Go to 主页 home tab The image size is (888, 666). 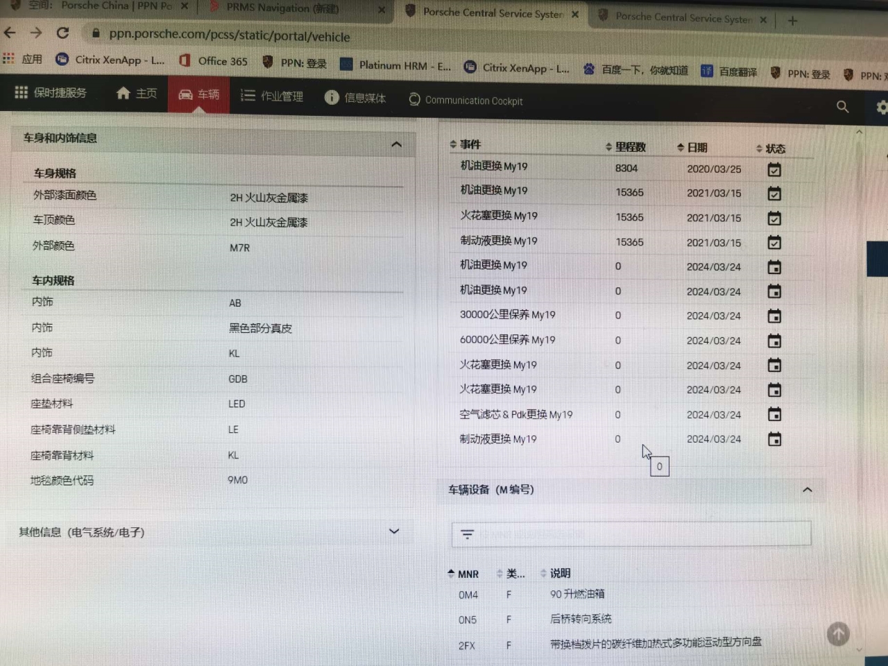click(x=137, y=93)
